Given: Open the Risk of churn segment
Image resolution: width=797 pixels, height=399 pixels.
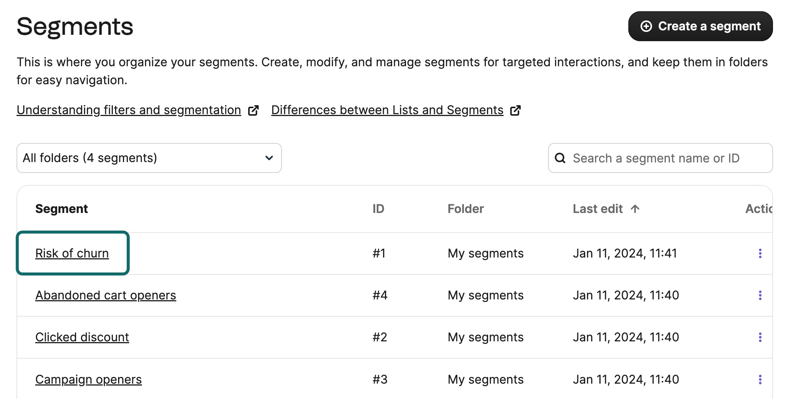Looking at the screenshot, I should [72, 253].
